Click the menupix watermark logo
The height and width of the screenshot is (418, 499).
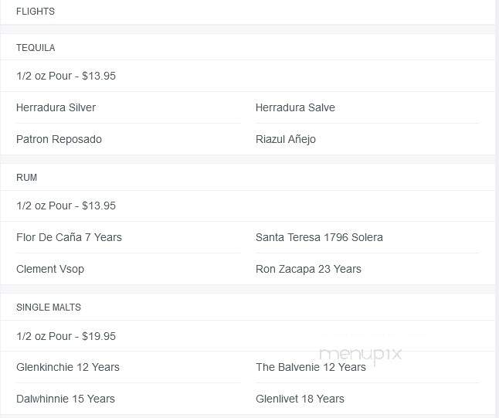pyautogui.click(x=361, y=355)
